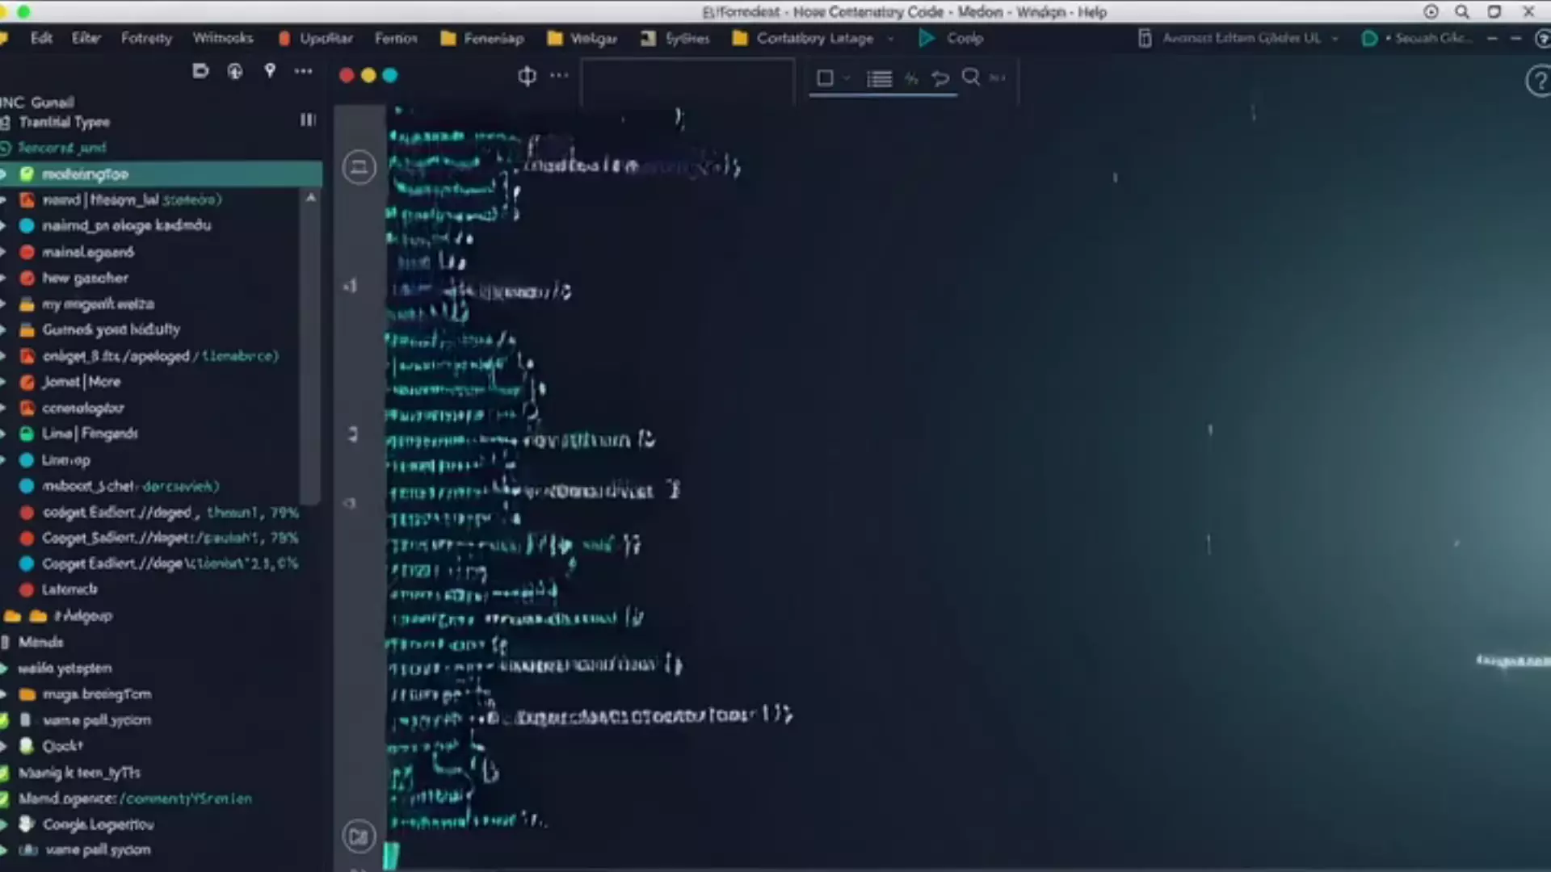1551x872 pixels.
Task: Toggle the checkbox beside Mamd opence
Action: point(5,799)
